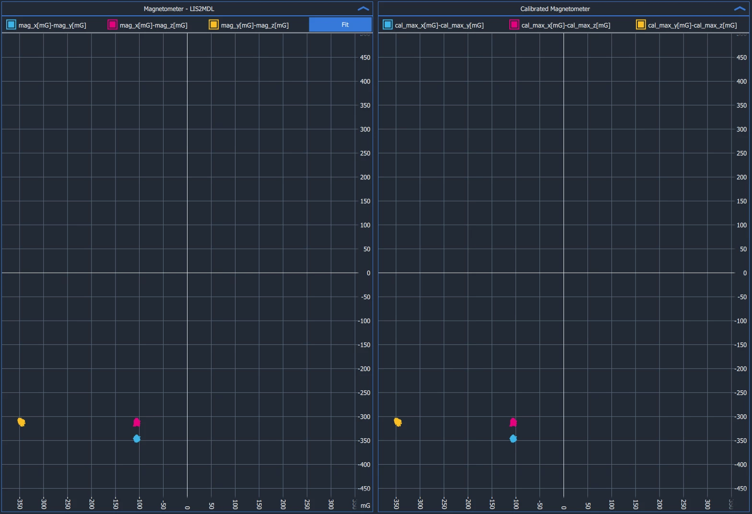The image size is (752, 514).
Task: Click the Fit button
Action: pyautogui.click(x=340, y=24)
